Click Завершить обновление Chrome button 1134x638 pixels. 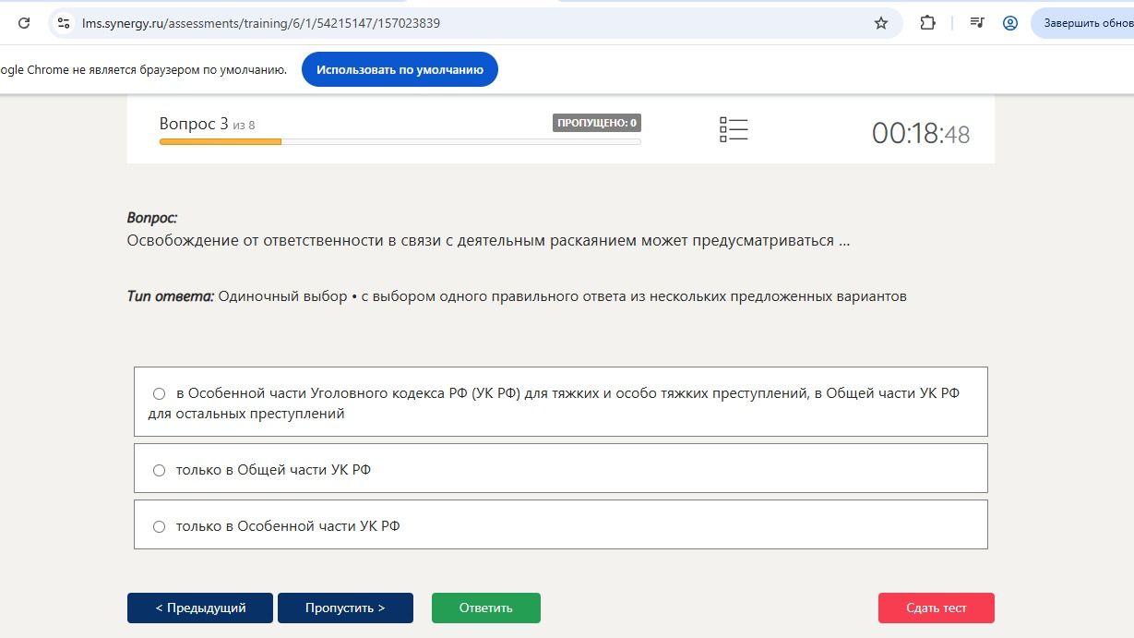(1082, 23)
